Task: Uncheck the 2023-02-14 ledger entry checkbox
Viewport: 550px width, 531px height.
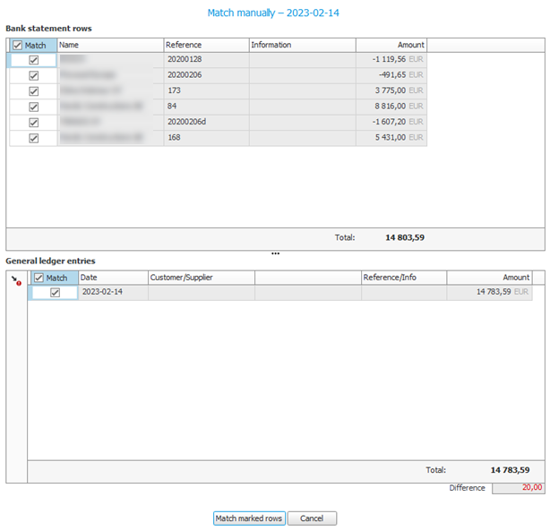Action: pos(55,293)
